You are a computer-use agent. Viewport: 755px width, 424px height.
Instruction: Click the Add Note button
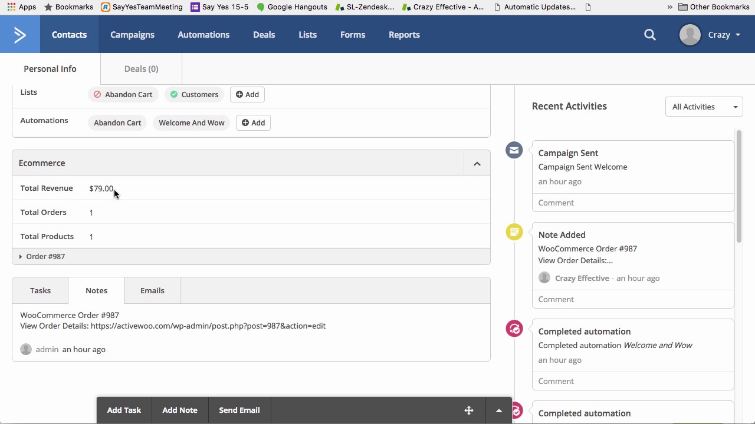tap(180, 410)
